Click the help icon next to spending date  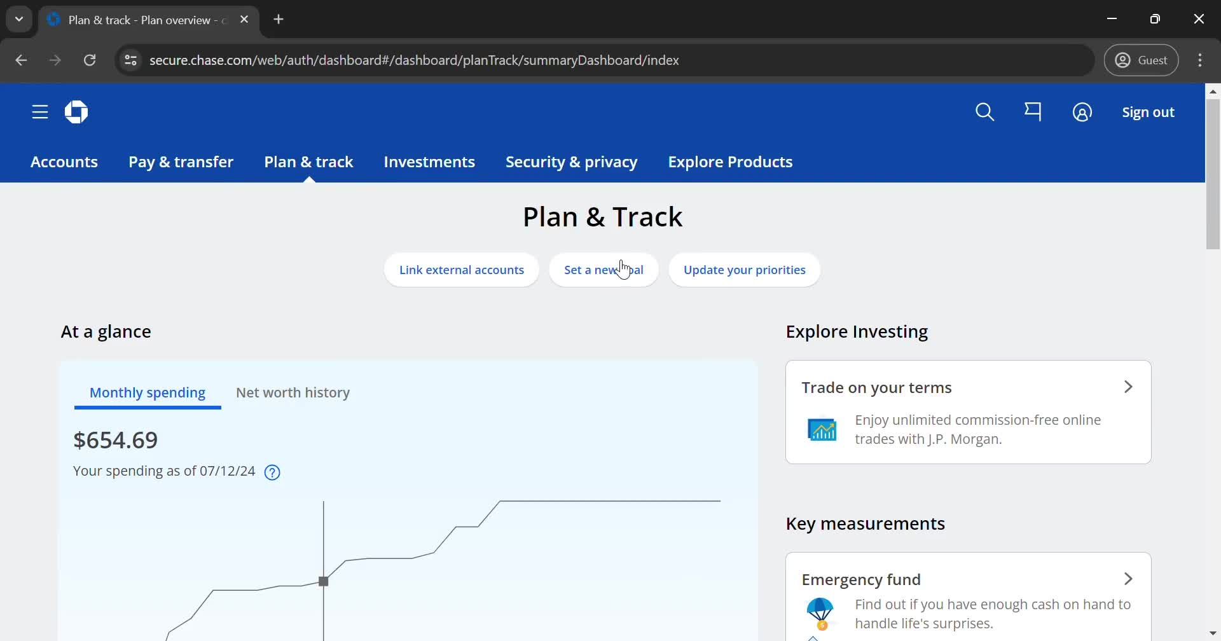click(272, 472)
